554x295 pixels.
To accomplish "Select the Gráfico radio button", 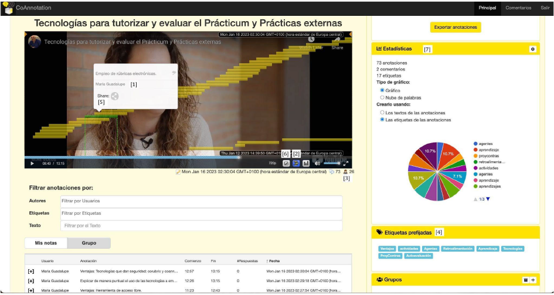I will pyautogui.click(x=383, y=90).
